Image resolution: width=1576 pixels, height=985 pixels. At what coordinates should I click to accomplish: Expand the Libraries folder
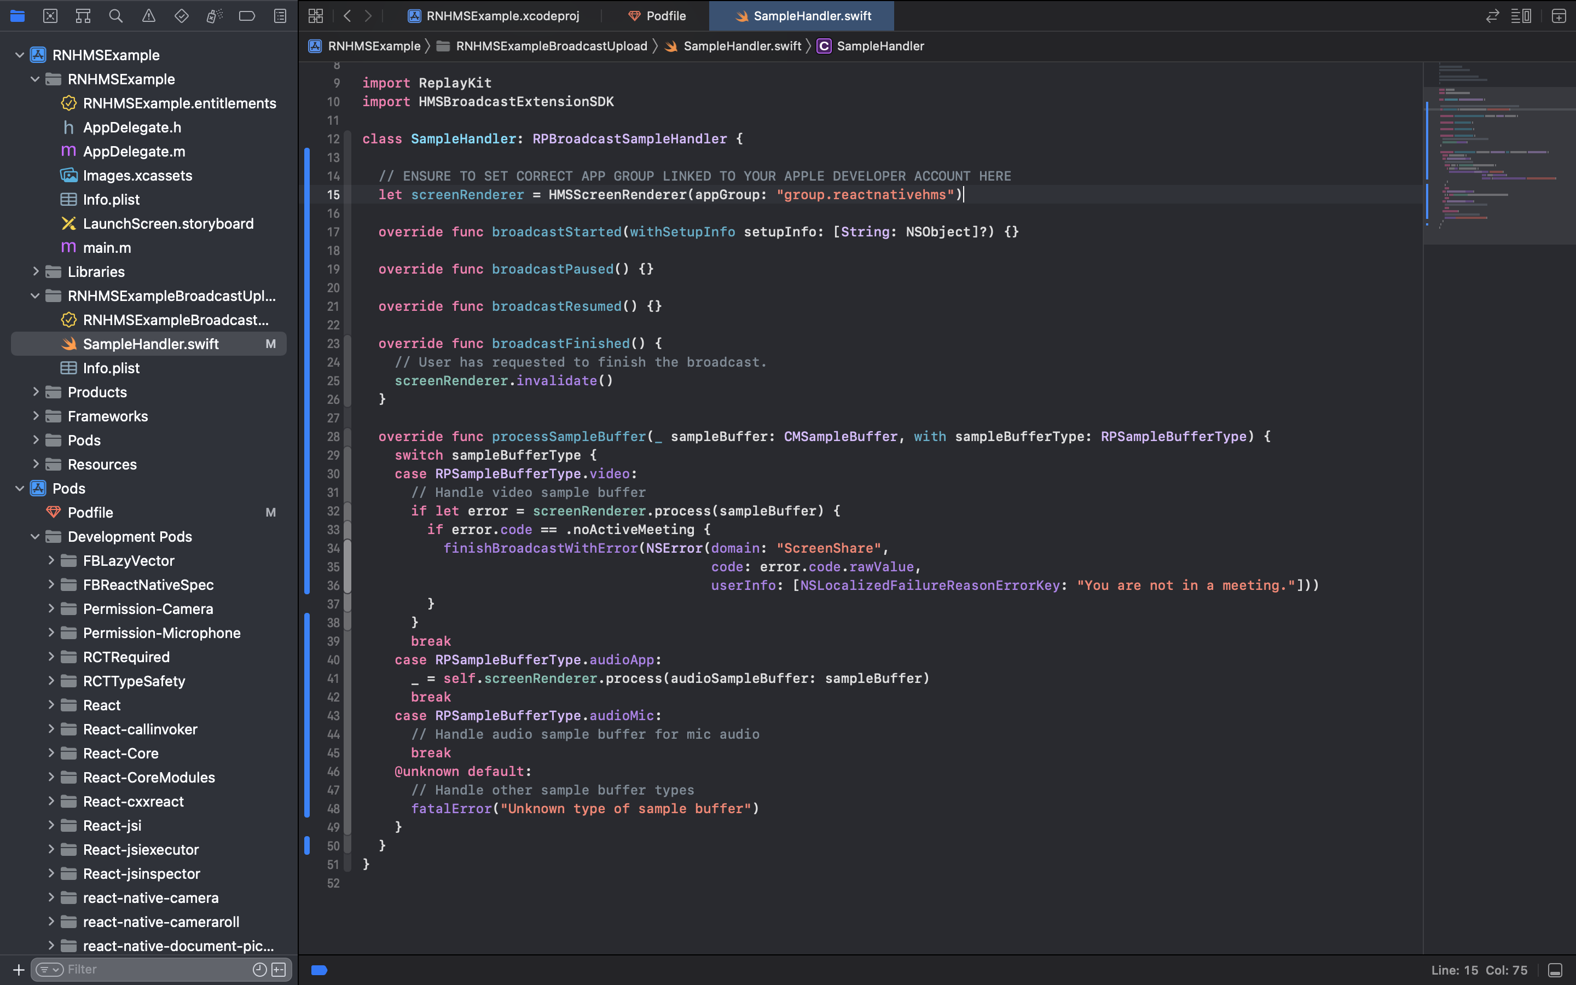coord(36,271)
